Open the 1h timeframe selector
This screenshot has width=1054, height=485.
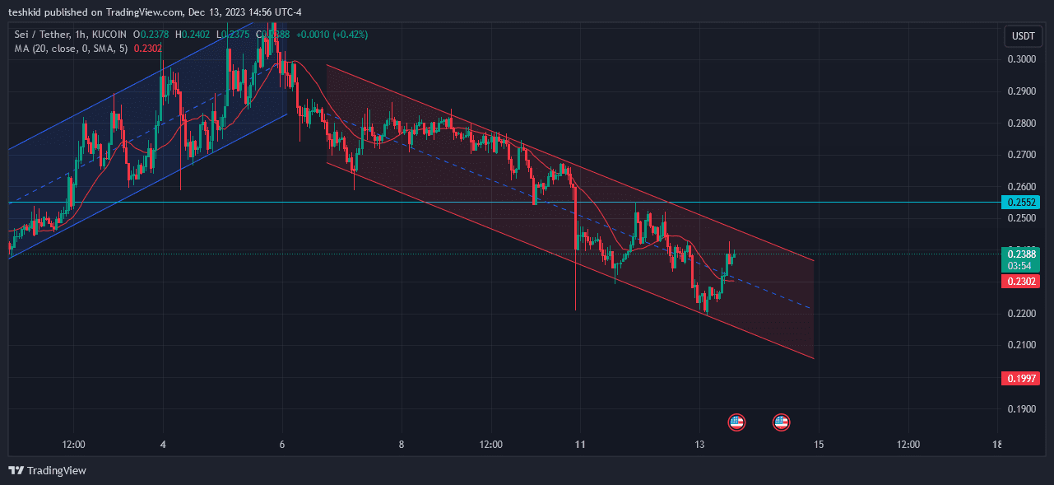click(81, 35)
